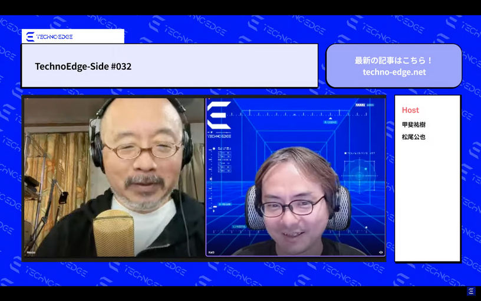Click the Kai3 name label on right video
Screen dimensions: 481x301
click(212, 253)
